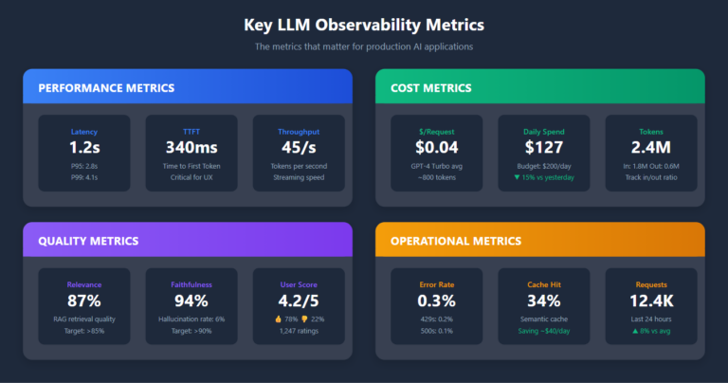Viewport: 728px width, 383px height.
Task: Click the Latency 1.2s card
Action: coord(83,153)
